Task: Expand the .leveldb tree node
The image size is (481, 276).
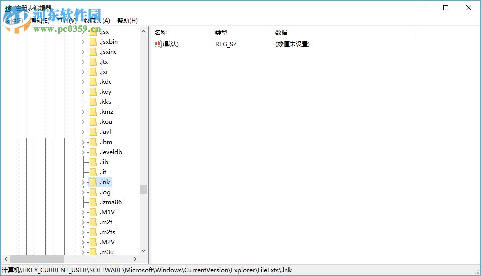Action: point(83,152)
